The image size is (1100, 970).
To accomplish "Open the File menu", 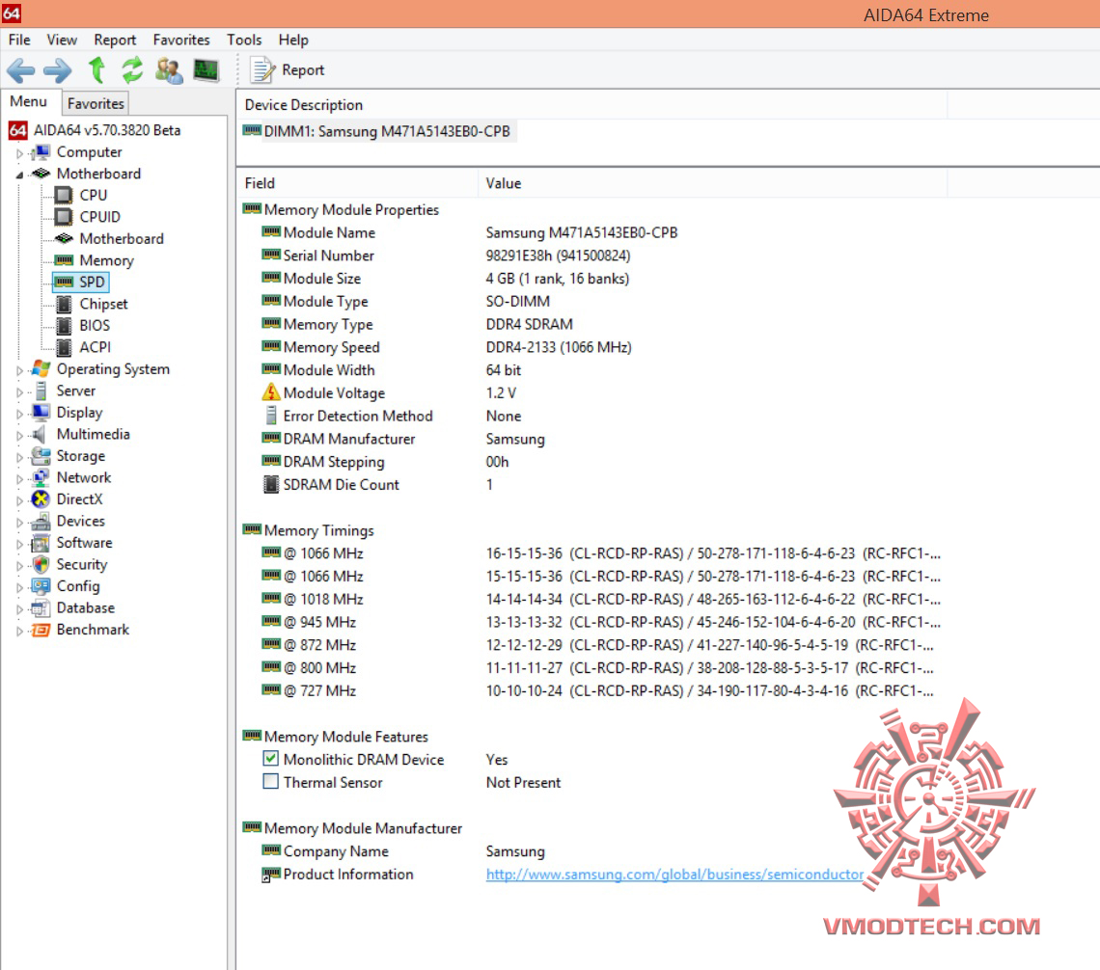I will 19,40.
